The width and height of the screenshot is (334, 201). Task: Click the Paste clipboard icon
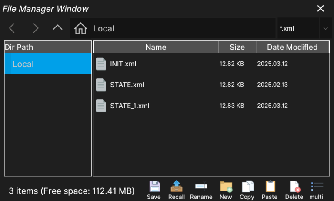pos(270,187)
